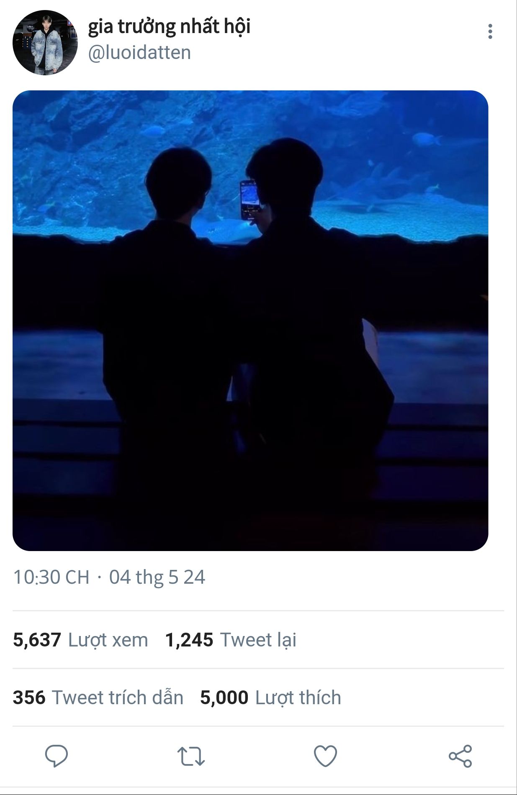
Task: Open the 356 Tweet trích dẫn list
Action: point(98,698)
